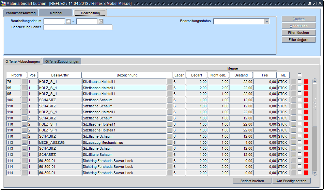Click the red status indicator for ProdNr 76
Image resolution: width=324 pixels, height=190 pixels.
click(x=306, y=82)
